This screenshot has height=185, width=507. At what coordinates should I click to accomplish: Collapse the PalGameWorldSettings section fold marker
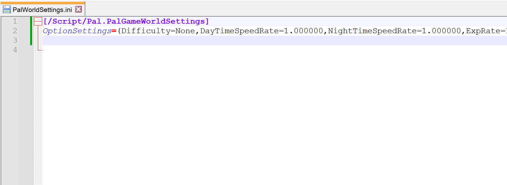coord(38,22)
